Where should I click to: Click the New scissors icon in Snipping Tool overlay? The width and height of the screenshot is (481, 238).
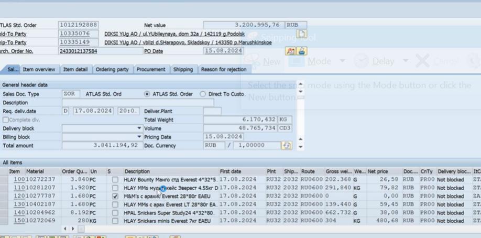(x=253, y=61)
